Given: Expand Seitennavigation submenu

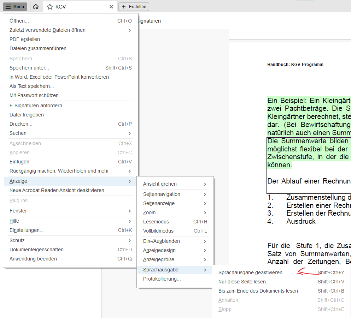Looking at the screenshot, I should 175,194.
